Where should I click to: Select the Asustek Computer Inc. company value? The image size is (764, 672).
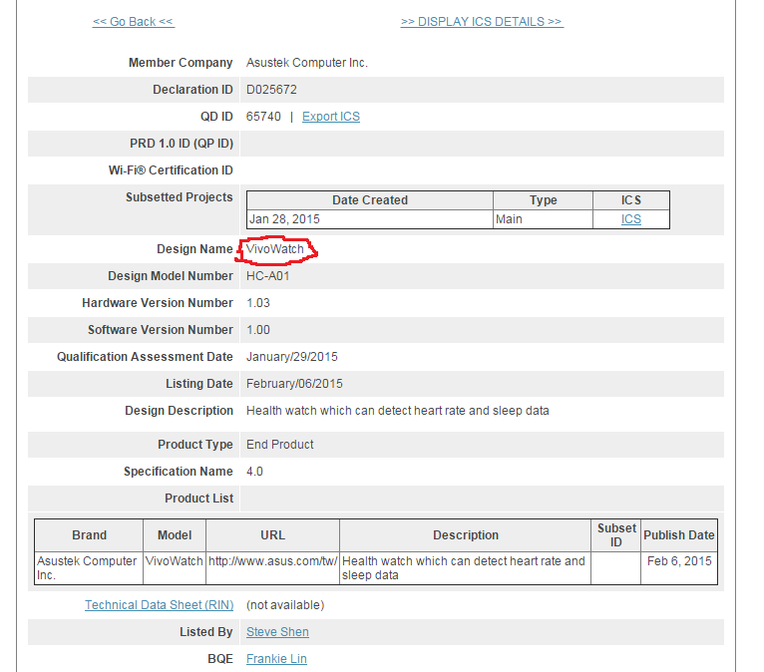pos(307,63)
